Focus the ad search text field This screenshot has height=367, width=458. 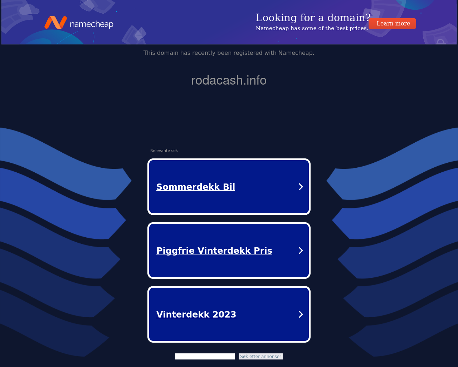click(205, 356)
